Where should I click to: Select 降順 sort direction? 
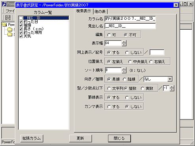click(125, 79)
